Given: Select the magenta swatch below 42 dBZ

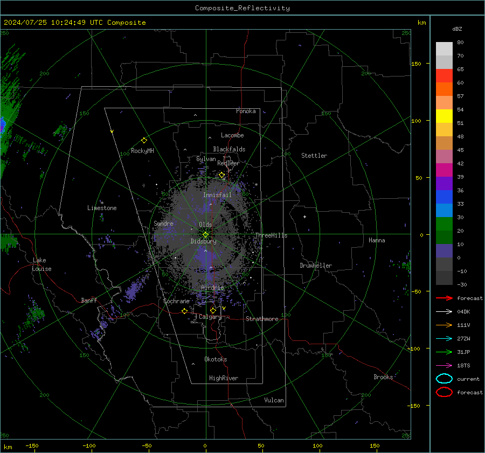Looking at the screenshot, I should 444,170.
